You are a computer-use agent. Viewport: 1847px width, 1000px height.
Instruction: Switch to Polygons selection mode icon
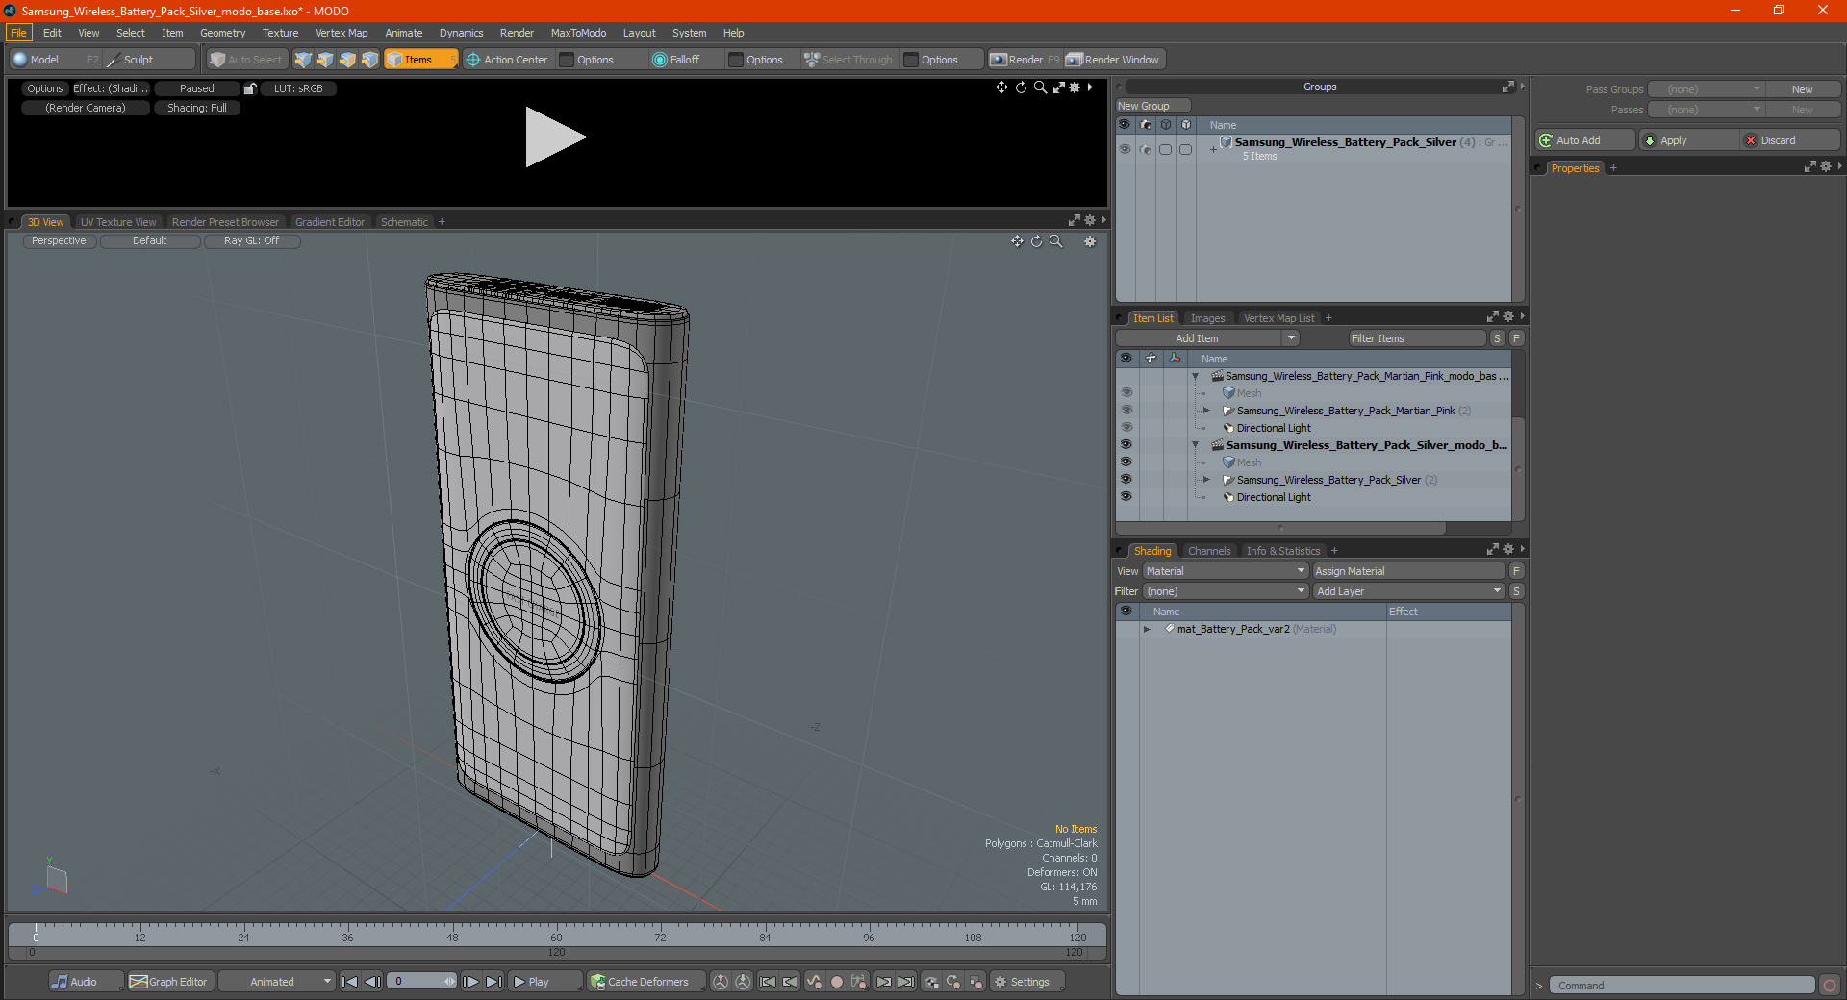[x=347, y=60]
